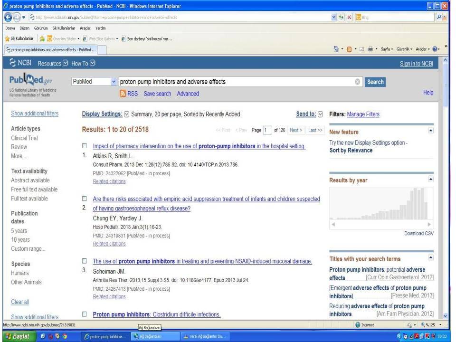This screenshot has width=456, height=342.
Task: Click the blue help question mark icon
Action: tap(435, 49)
